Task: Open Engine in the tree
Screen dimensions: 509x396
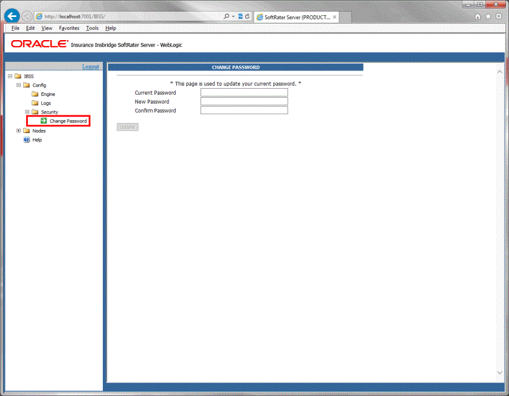Action: point(48,94)
